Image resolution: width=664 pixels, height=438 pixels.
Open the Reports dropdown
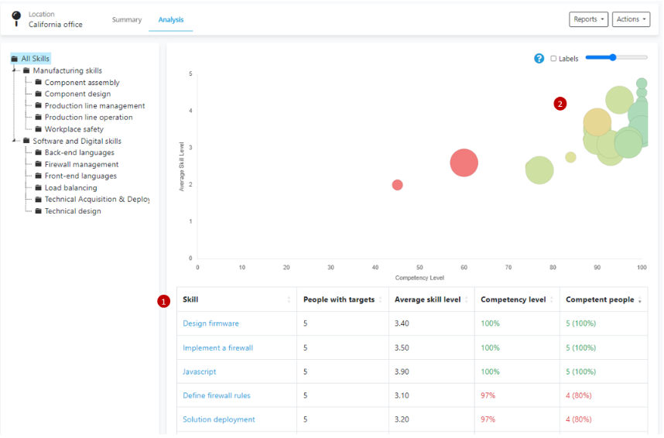tap(588, 19)
